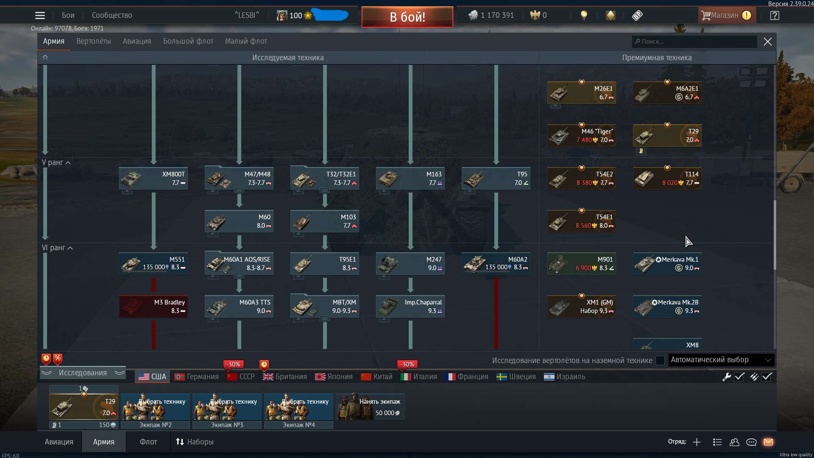
Task: Select the T29 tank in crew slot 1
Action: [x=84, y=407]
